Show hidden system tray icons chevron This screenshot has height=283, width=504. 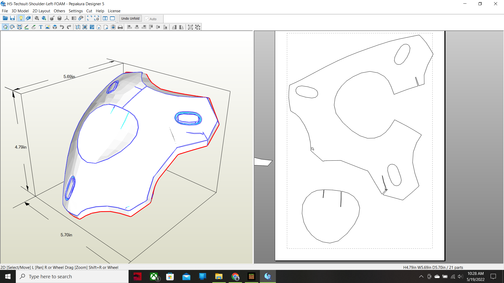tap(421, 276)
